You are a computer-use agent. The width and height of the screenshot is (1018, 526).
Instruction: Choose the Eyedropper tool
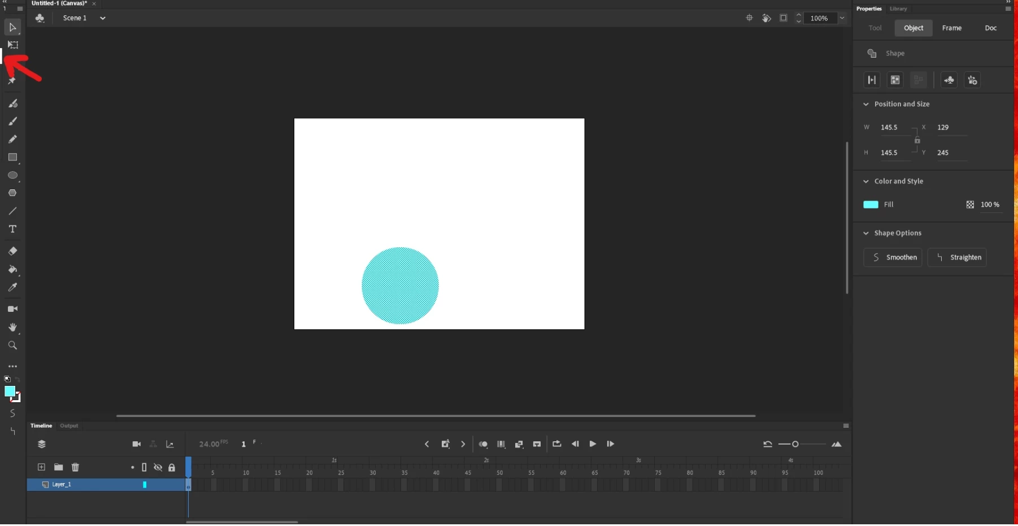pos(12,288)
